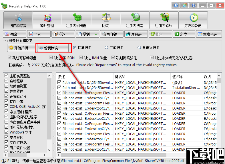Click the 注册表... registry button
The width and height of the screenshot is (225, 164).
click(136, 34)
